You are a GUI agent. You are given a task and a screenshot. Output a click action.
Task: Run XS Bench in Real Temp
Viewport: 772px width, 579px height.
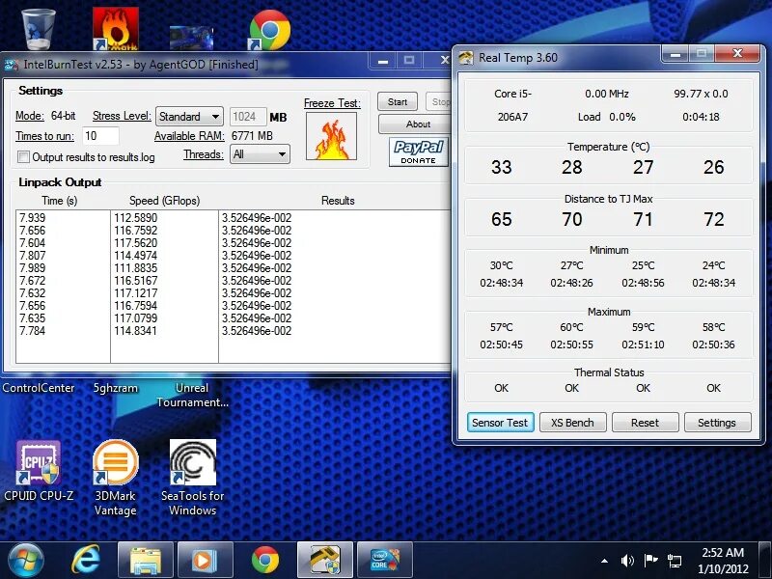572,422
